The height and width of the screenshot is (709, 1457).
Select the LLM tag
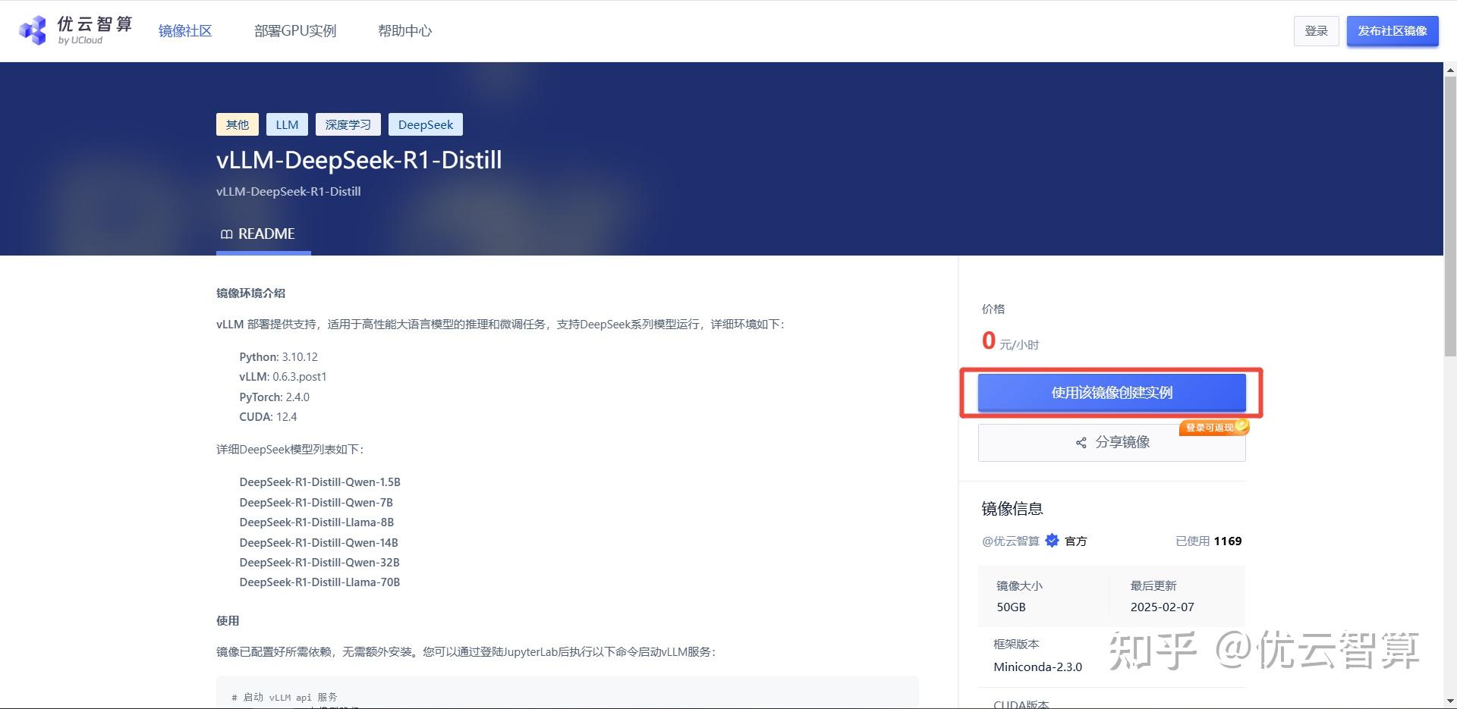pos(287,124)
